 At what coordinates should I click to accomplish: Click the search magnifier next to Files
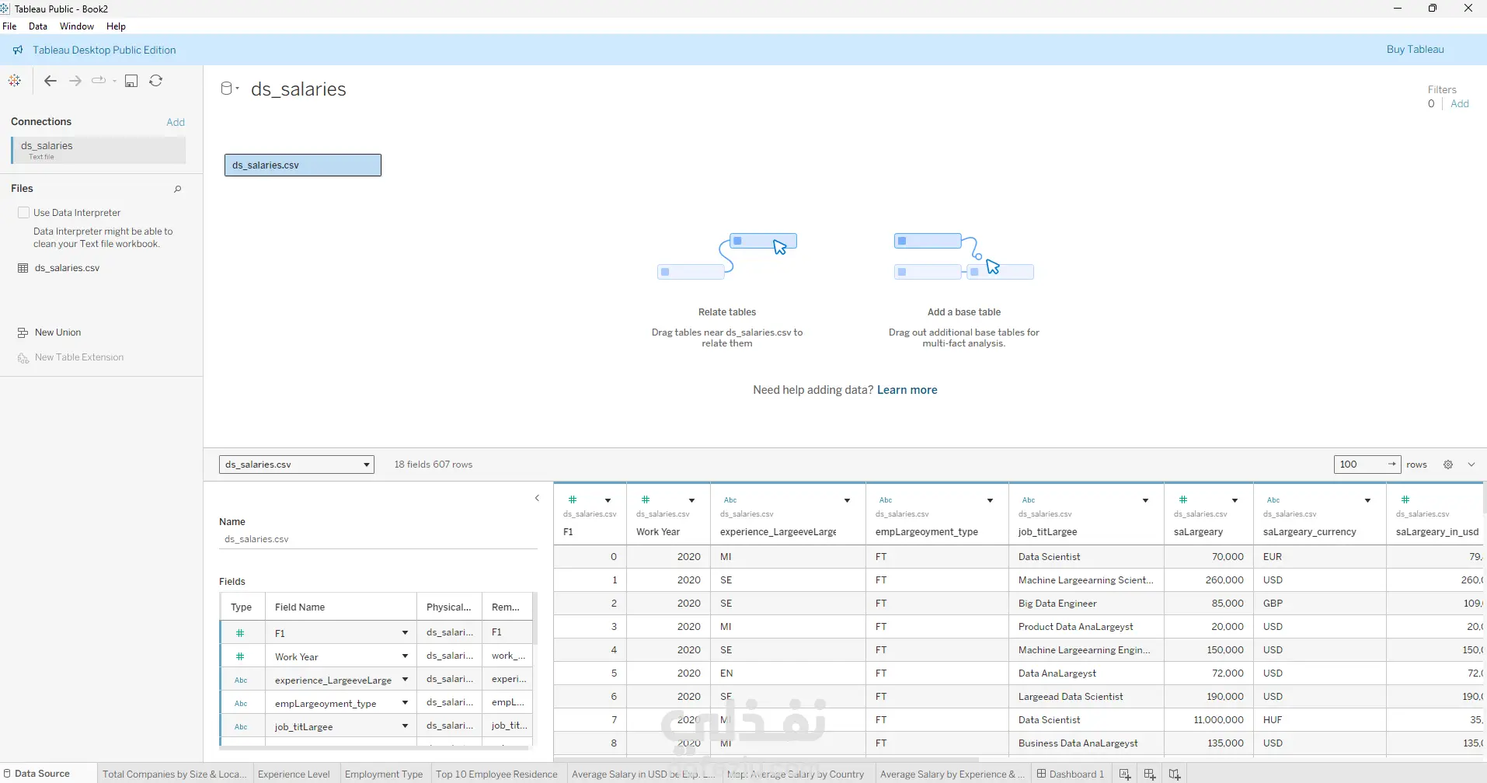[x=178, y=189]
